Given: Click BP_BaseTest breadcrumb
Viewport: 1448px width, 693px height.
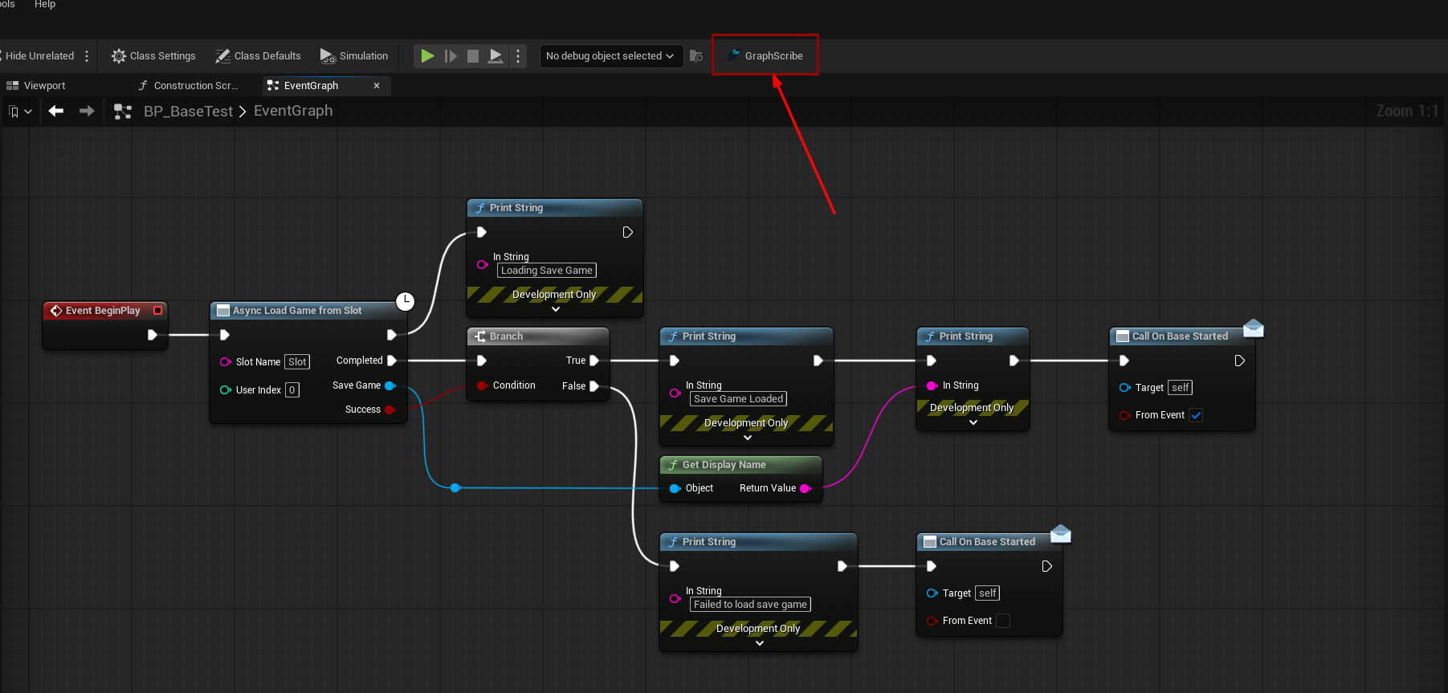Looking at the screenshot, I should tap(188, 111).
